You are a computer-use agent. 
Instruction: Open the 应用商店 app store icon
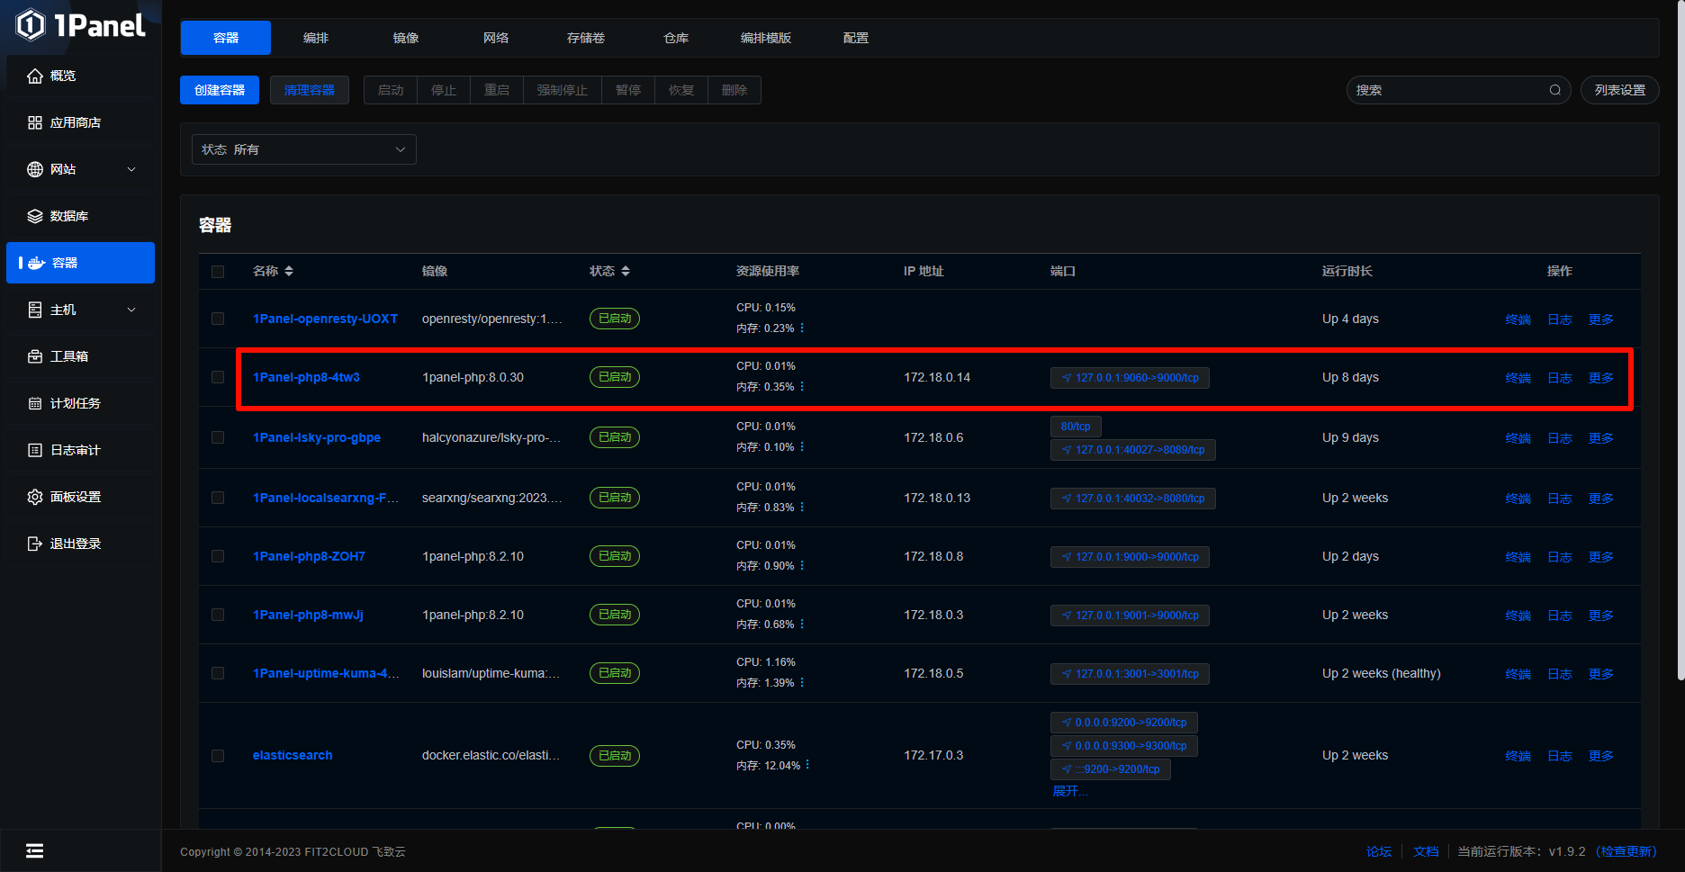(35, 122)
